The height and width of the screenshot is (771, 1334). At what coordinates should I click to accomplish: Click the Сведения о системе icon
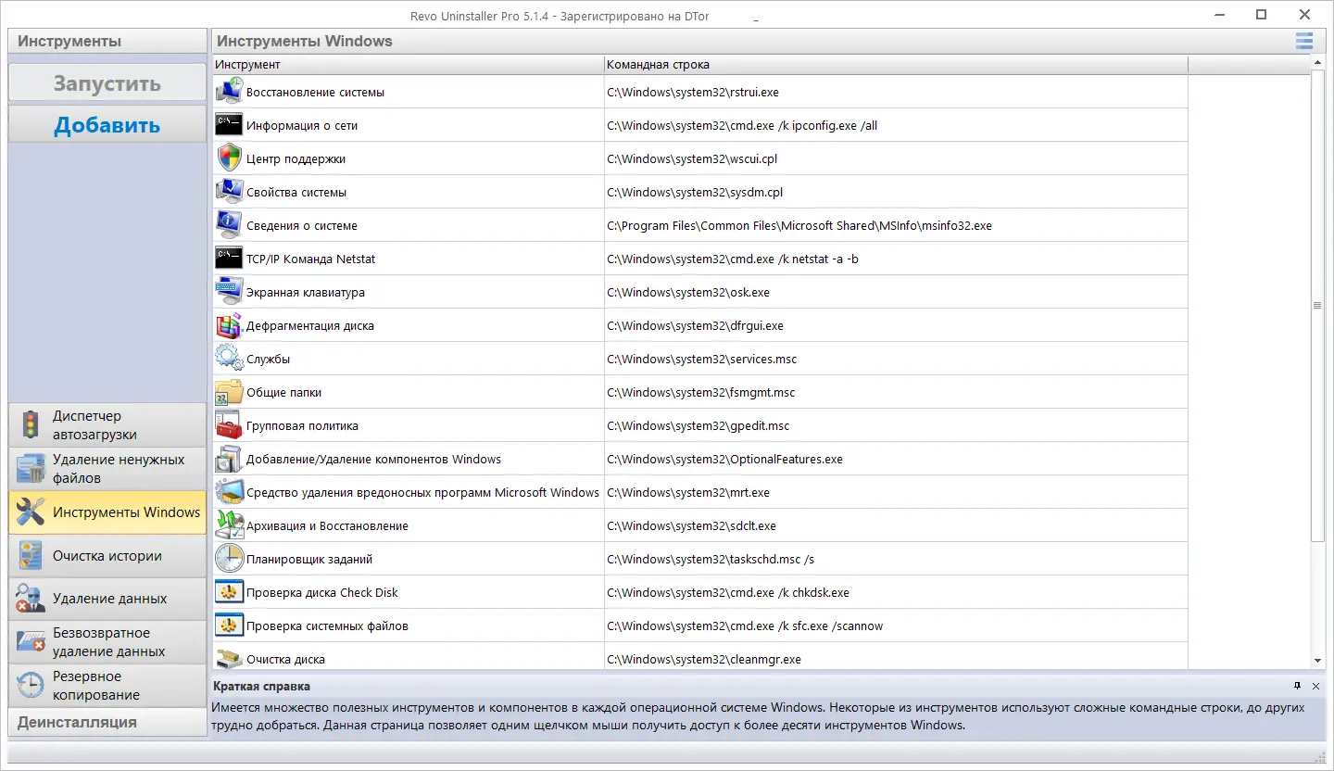click(229, 225)
